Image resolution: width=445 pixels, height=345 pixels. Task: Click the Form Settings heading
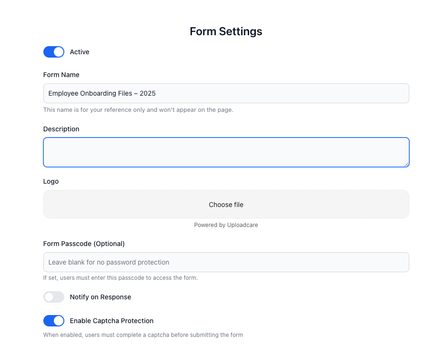[x=226, y=31]
